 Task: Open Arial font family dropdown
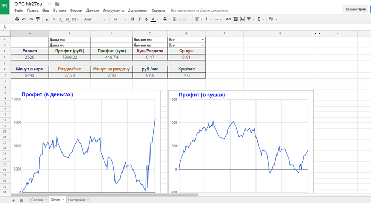(95, 20)
